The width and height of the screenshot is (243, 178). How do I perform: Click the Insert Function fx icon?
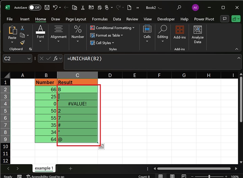56,58
